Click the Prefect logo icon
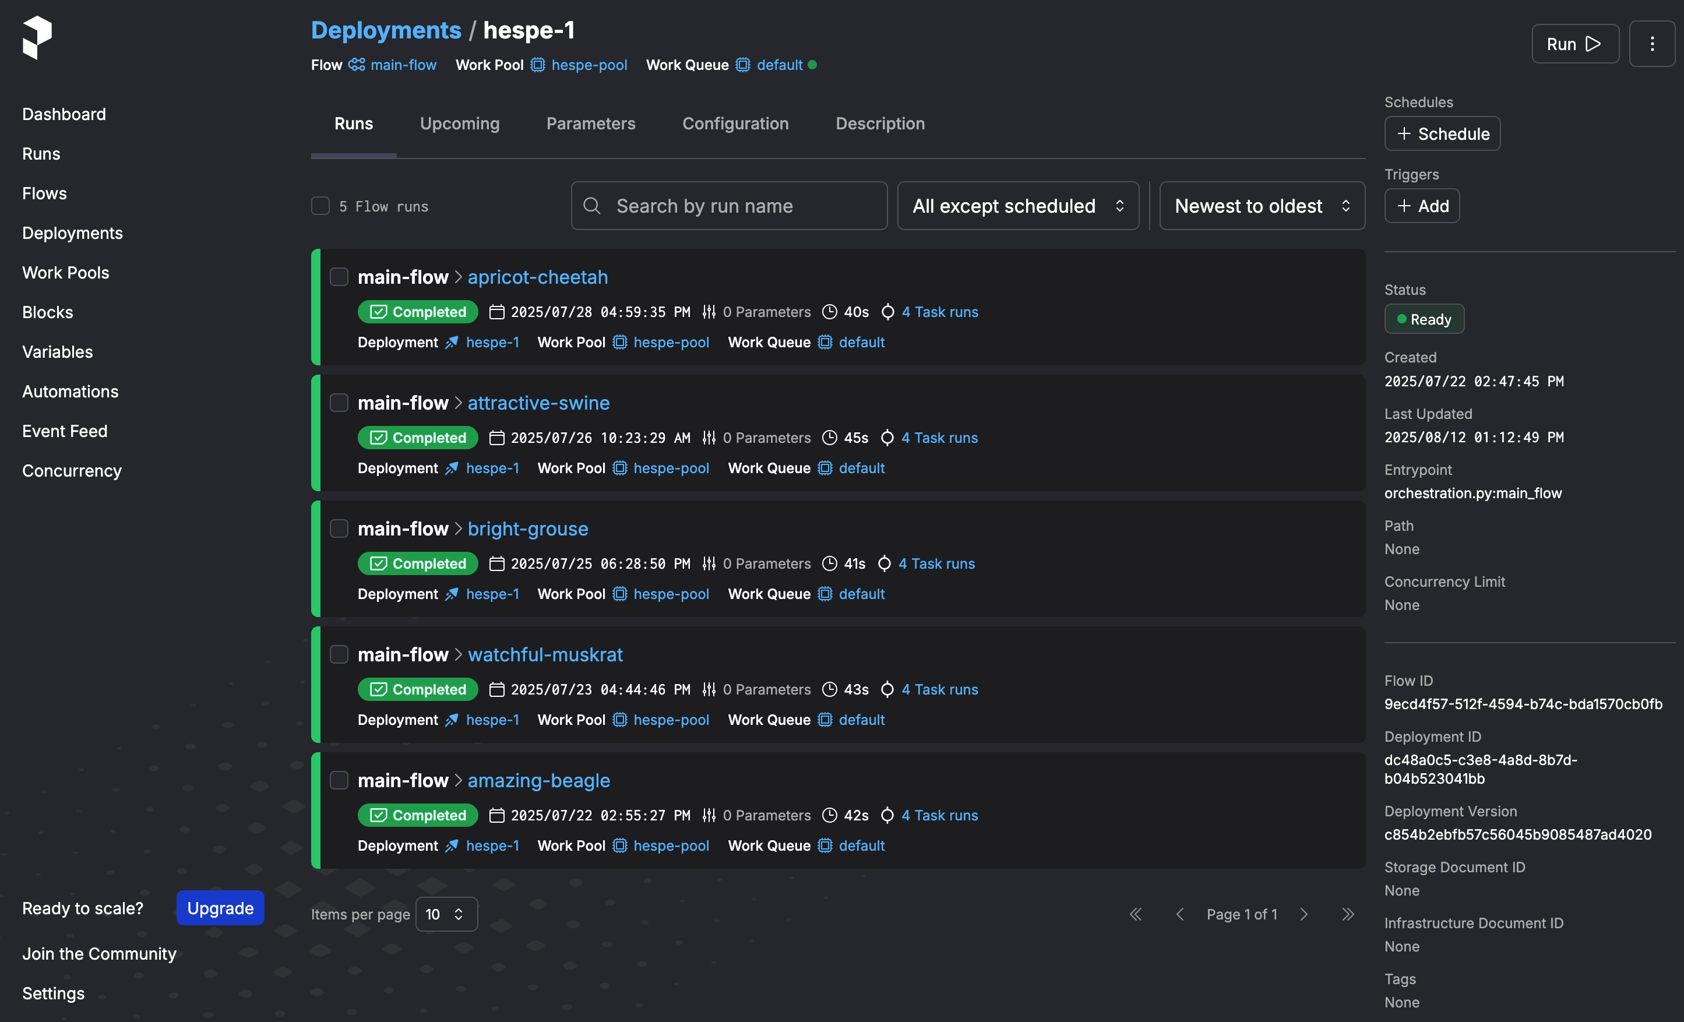 (x=37, y=38)
